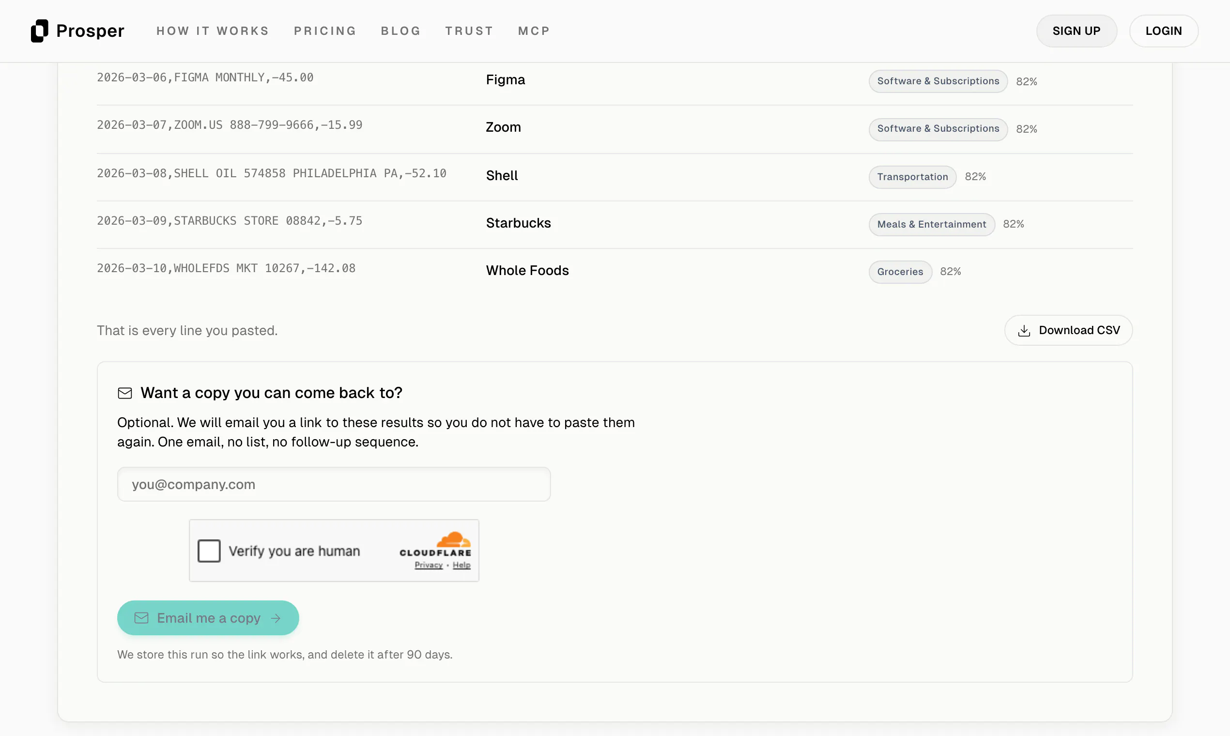Open the Cloudflare Help link
The image size is (1230, 736).
pyautogui.click(x=461, y=565)
